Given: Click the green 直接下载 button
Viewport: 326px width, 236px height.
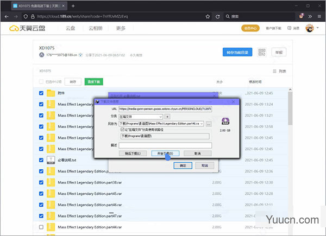Looking at the screenshot, I should click(94, 81).
